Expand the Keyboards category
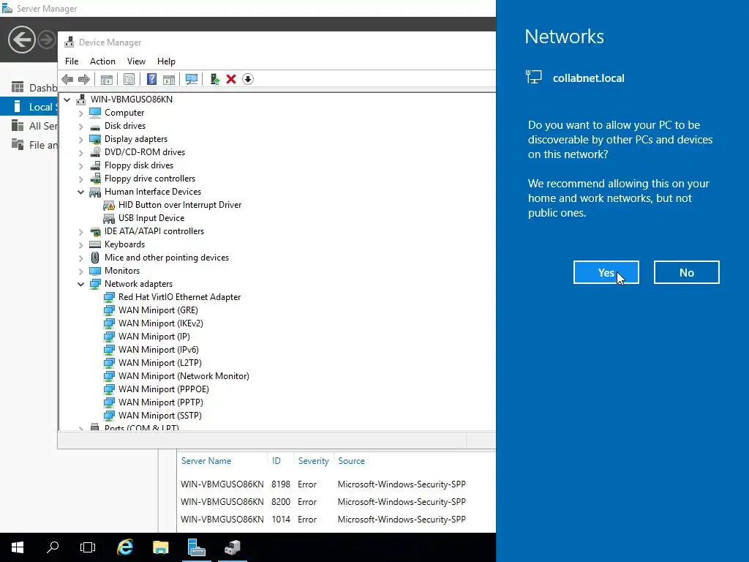Screen dimensions: 749x562 pos(80,244)
